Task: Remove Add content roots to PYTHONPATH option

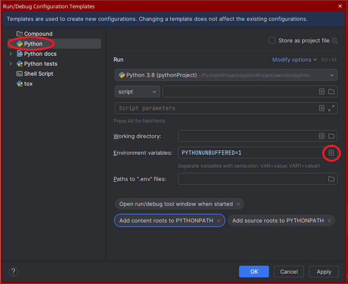Action: click(219, 221)
